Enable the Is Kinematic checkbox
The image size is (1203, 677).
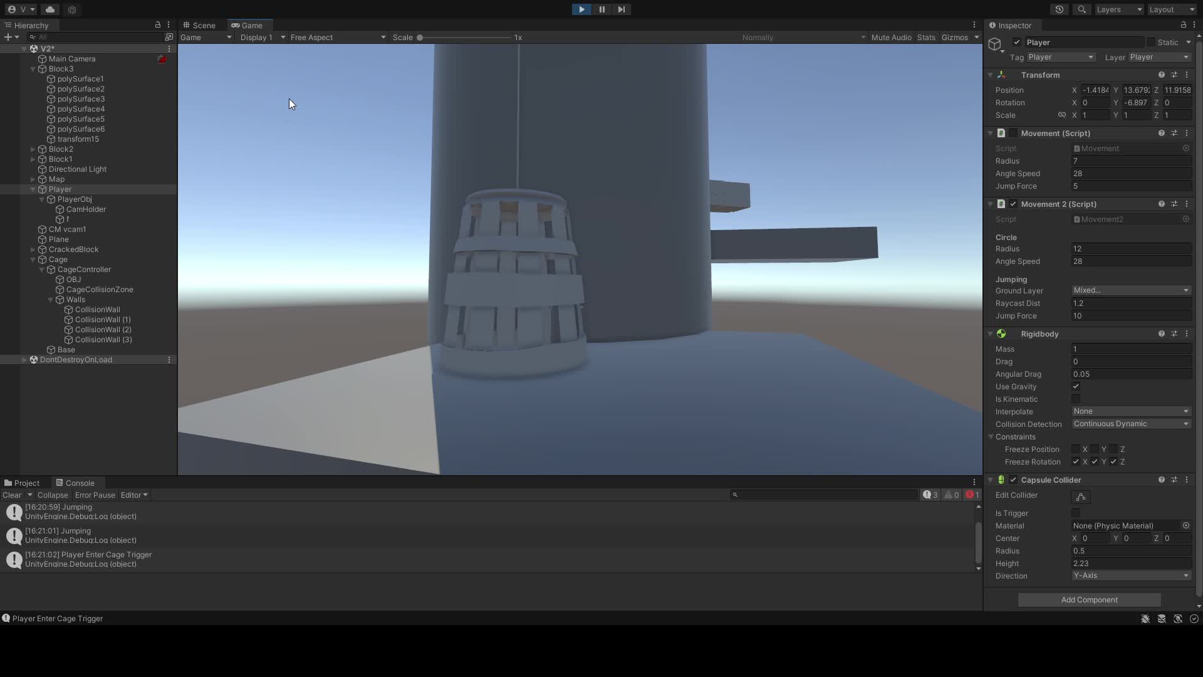(x=1076, y=399)
